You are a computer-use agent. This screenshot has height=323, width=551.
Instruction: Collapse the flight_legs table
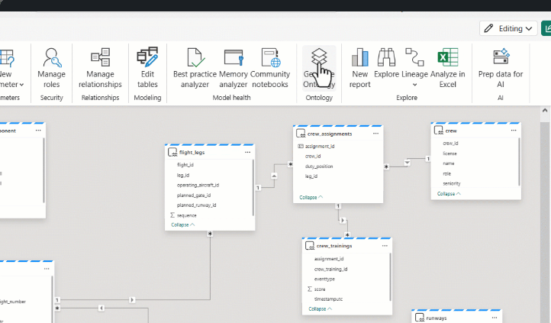182,225
